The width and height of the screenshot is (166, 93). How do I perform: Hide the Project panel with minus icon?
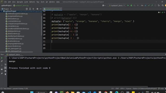[41, 9]
